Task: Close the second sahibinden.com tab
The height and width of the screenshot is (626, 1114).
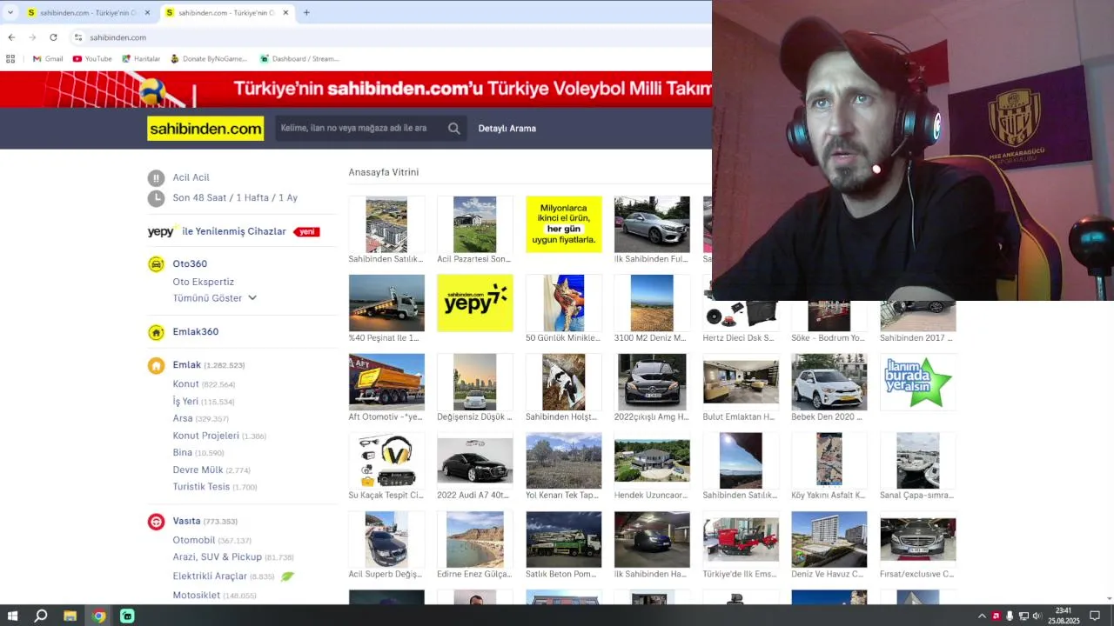Action: click(x=285, y=13)
